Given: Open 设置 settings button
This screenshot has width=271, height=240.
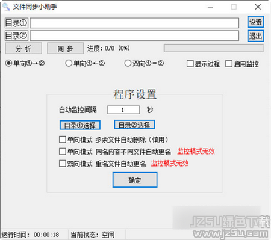Looking at the screenshot, I should tap(255, 22).
